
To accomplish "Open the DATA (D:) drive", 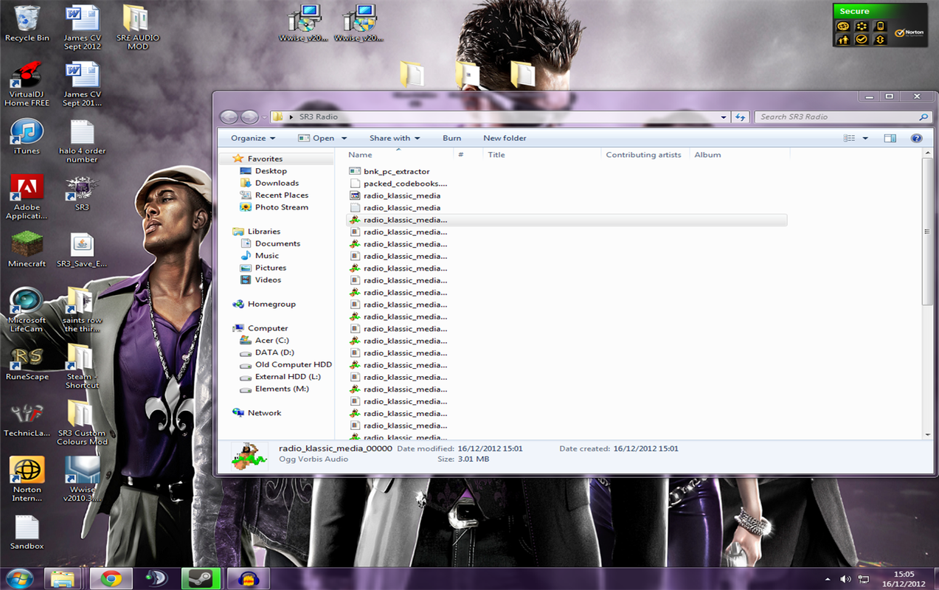I will point(274,353).
